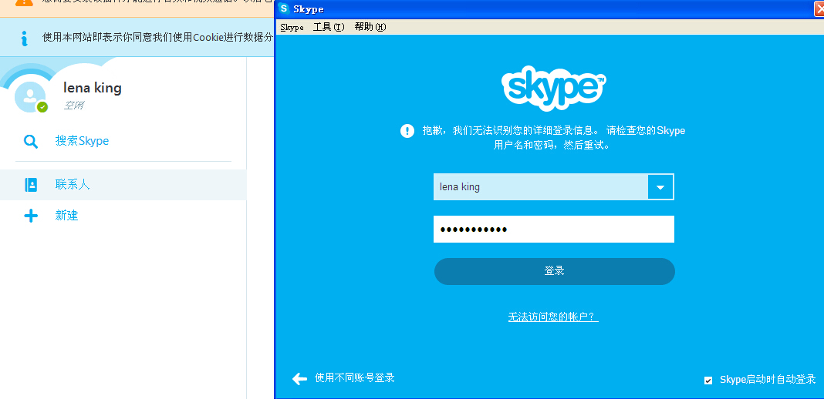Click the cookie notice text 使用本网站即表示你同意
Image resolution: width=824 pixels, height=399 pixels.
[158, 38]
